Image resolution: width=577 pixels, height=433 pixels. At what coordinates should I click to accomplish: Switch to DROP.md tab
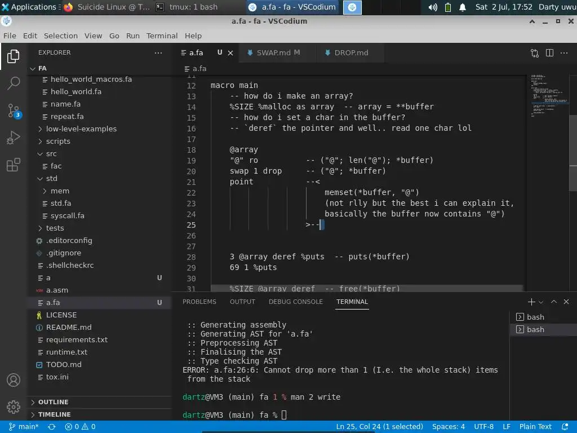click(351, 52)
